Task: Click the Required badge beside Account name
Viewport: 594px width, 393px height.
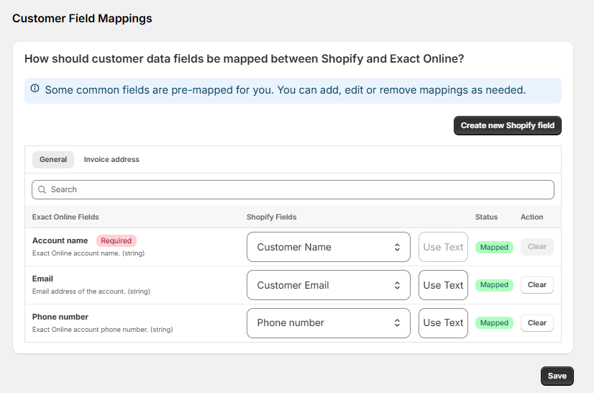Action: [116, 241]
